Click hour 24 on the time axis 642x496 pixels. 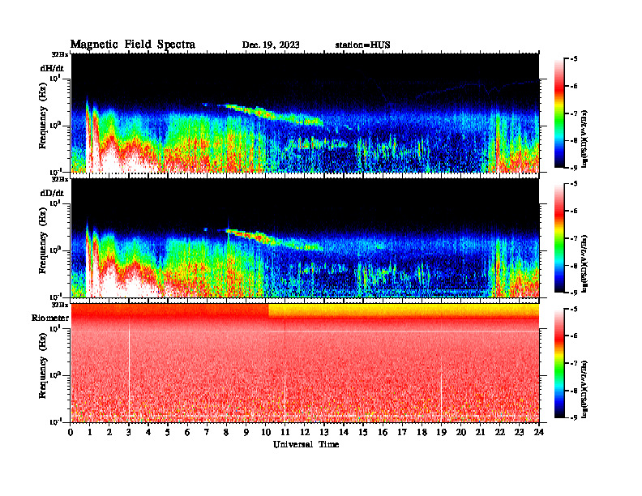[539, 432]
